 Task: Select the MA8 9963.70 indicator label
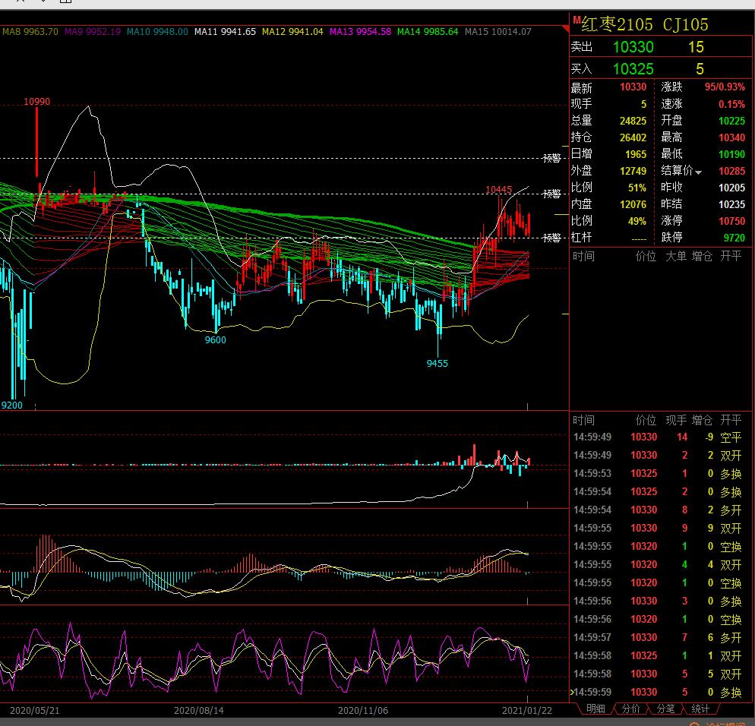(x=30, y=32)
